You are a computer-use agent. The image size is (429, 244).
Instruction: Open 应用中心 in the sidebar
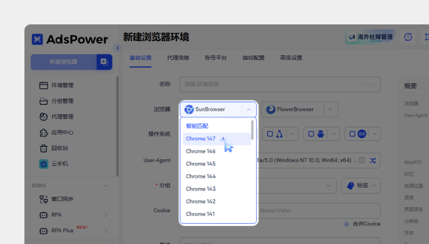(57, 133)
